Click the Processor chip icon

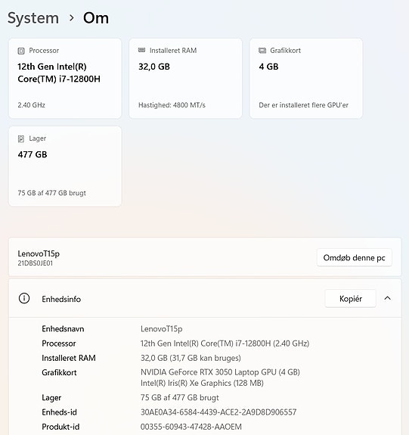[x=21, y=51]
